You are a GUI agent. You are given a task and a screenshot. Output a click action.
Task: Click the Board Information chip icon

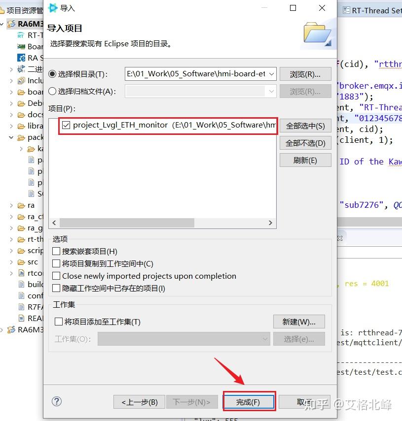point(21,47)
